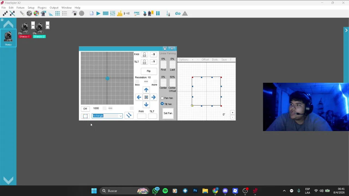Click the beam triangle toolbar icon
Screen dimensions: 349x196
(x=50, y=13)
